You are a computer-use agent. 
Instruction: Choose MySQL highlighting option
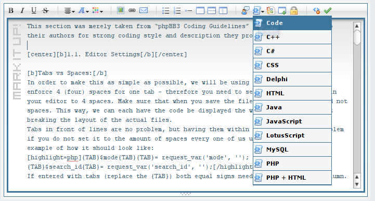click(292, 149)
